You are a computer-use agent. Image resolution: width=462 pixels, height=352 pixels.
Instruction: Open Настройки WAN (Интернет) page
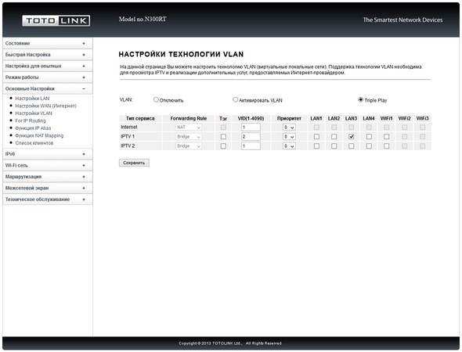(45, 106)
